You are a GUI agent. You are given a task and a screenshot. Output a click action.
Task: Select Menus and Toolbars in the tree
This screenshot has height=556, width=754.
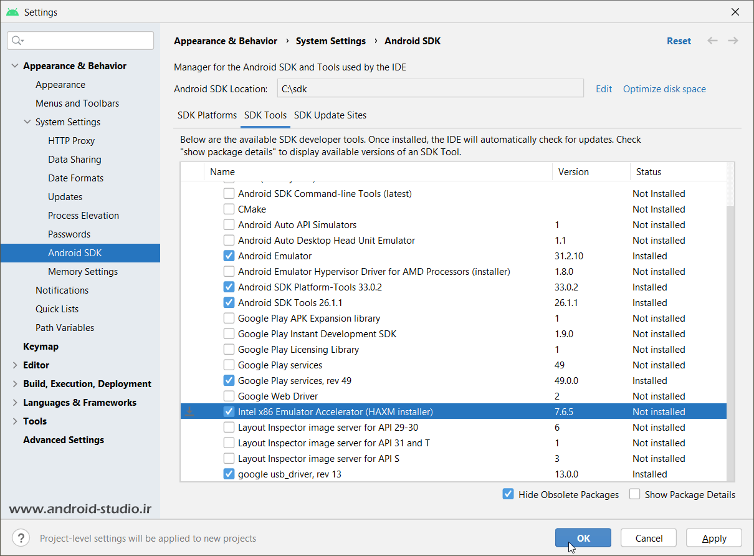pyautogui.click(x=77, y=103)
